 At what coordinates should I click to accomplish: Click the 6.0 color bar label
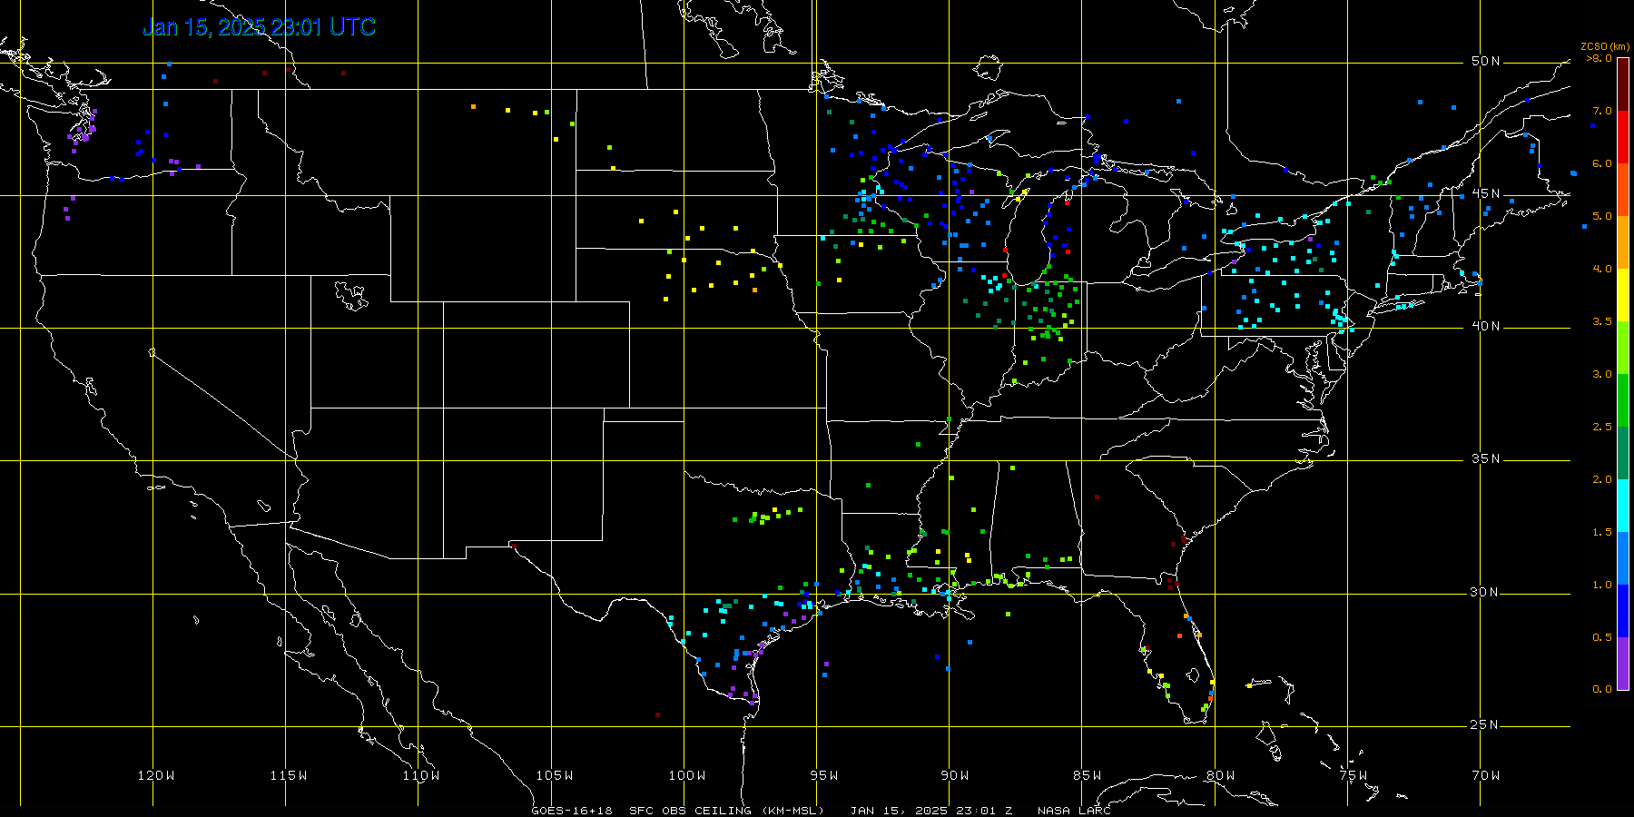tap(1602, 163)
